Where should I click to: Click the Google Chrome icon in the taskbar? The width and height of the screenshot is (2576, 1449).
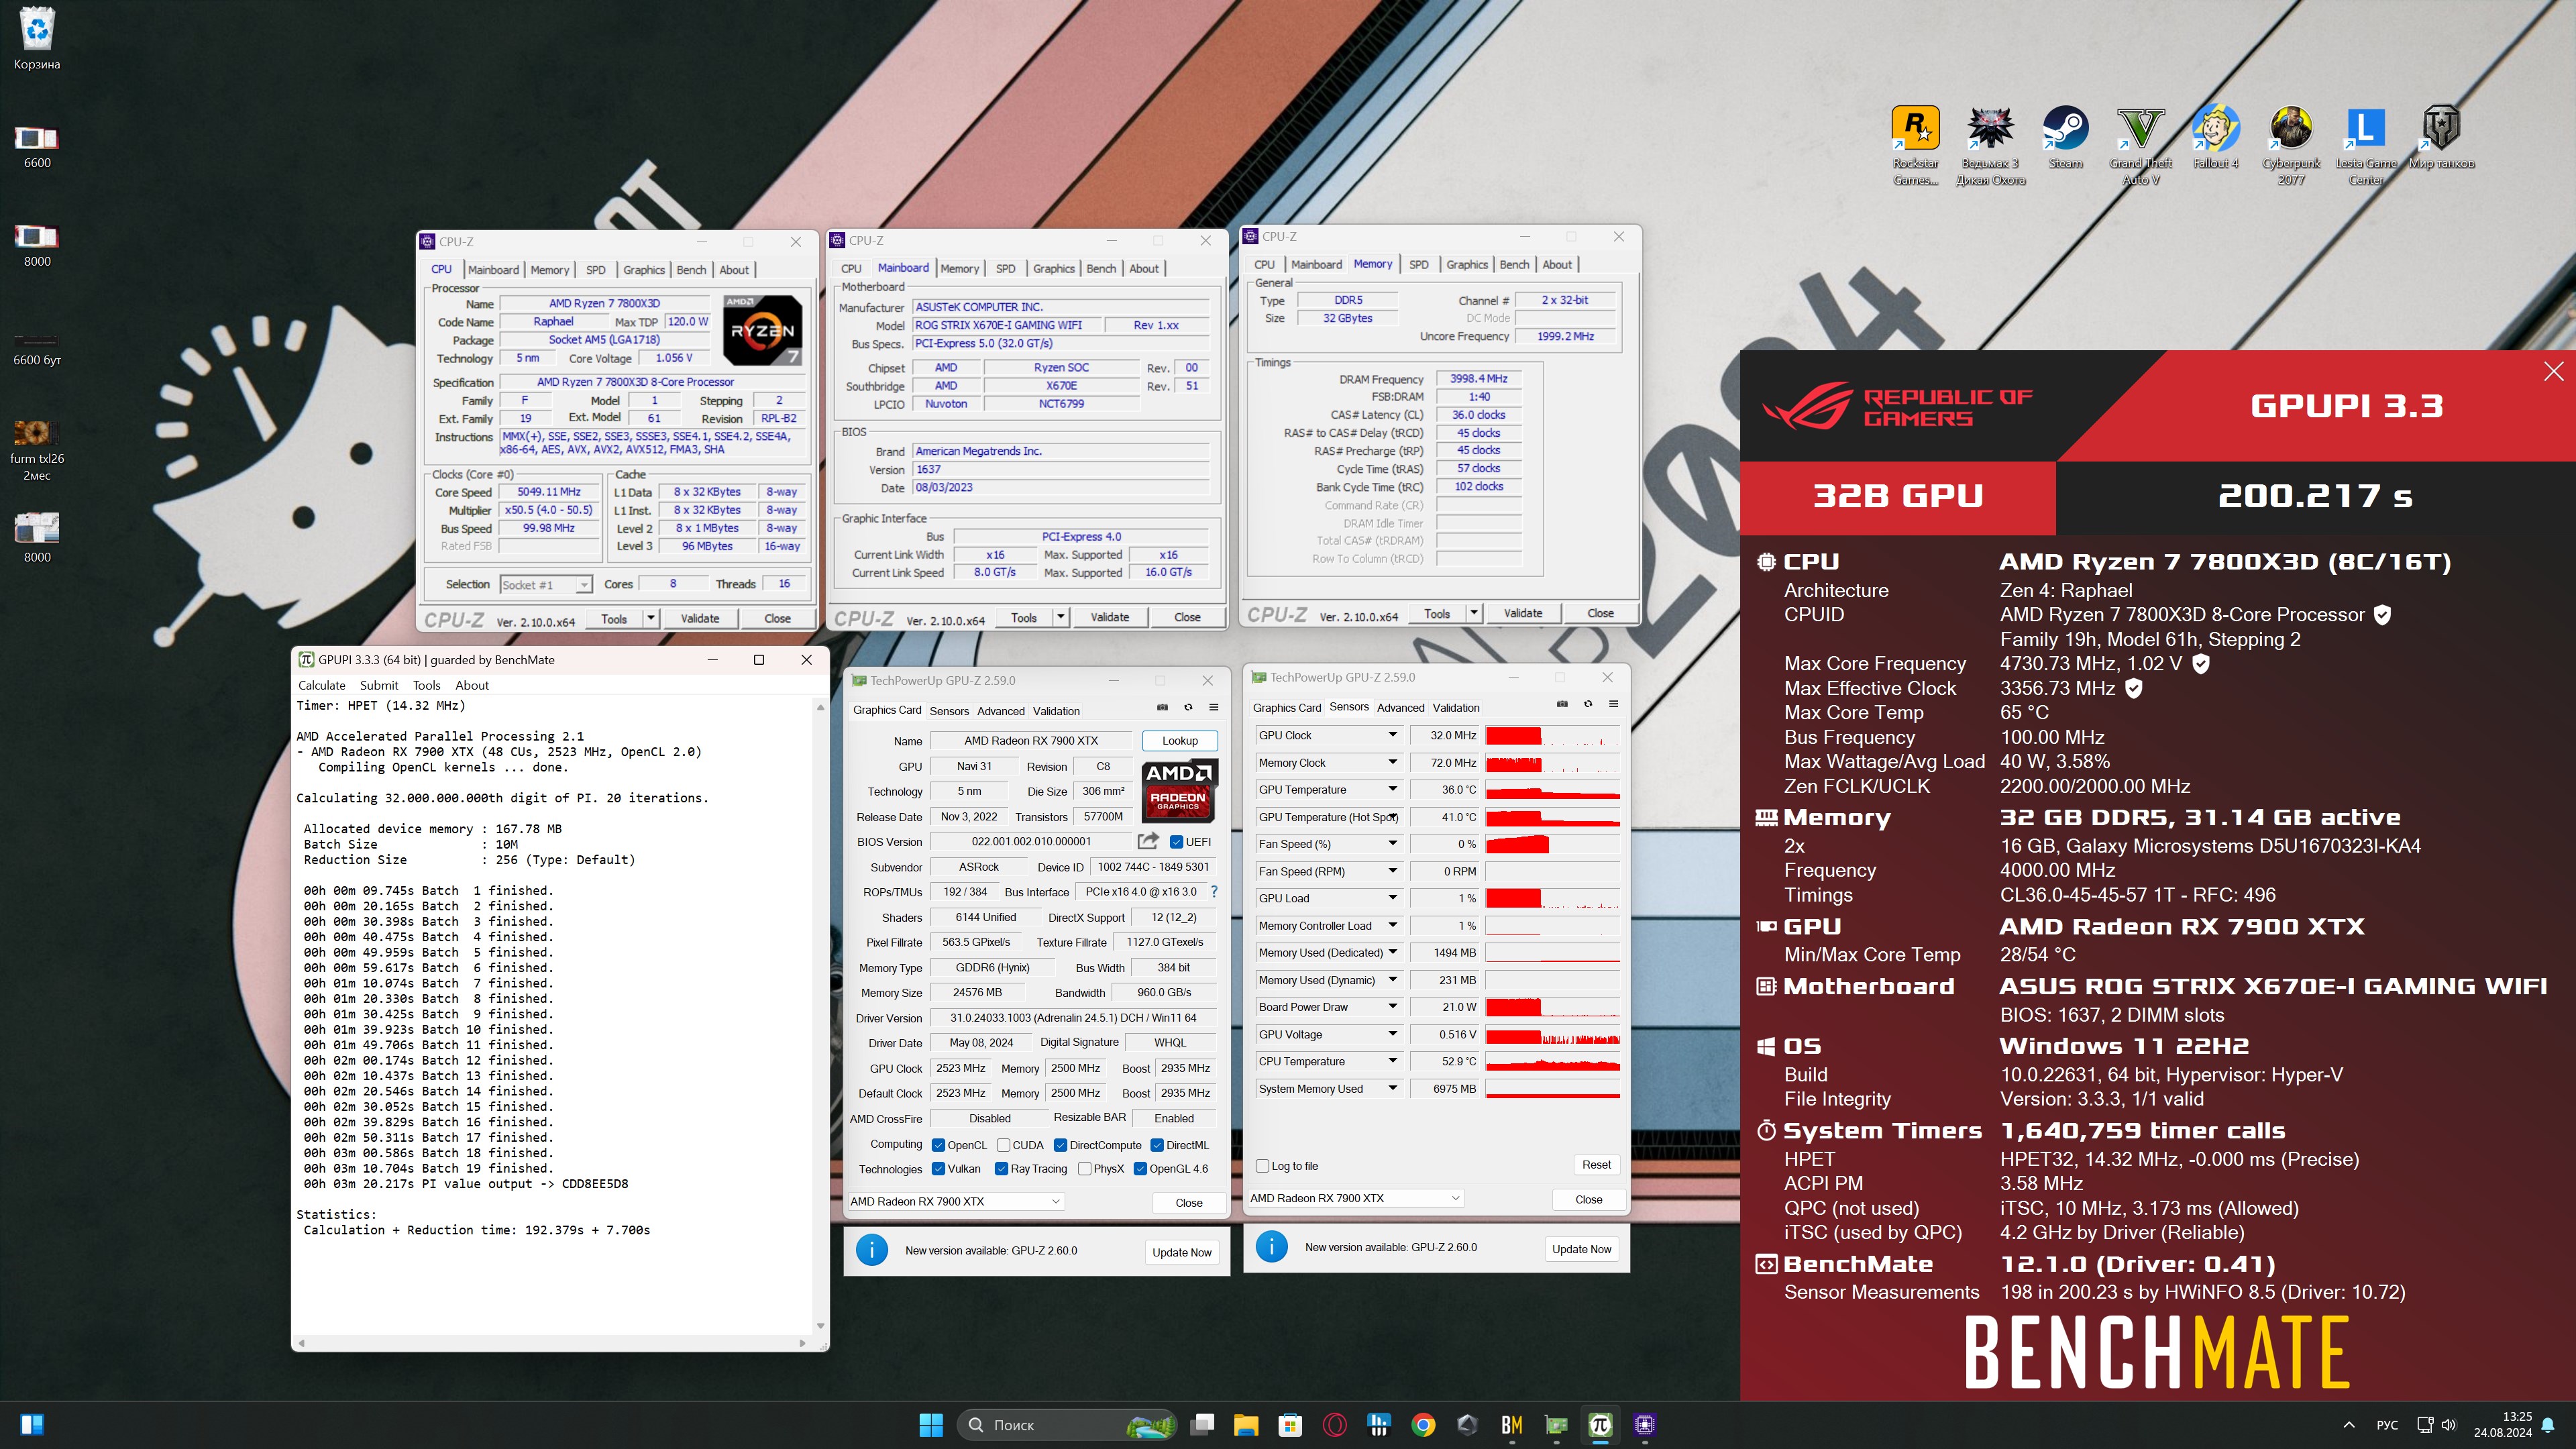(1423, 1425)
